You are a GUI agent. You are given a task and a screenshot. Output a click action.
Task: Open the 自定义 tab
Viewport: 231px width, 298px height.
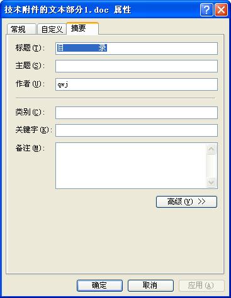[x=52, y=29]
